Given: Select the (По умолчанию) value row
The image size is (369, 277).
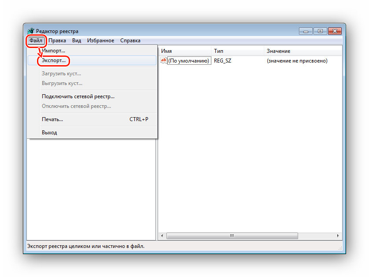Looking at the screenshot, I should 188,61.
